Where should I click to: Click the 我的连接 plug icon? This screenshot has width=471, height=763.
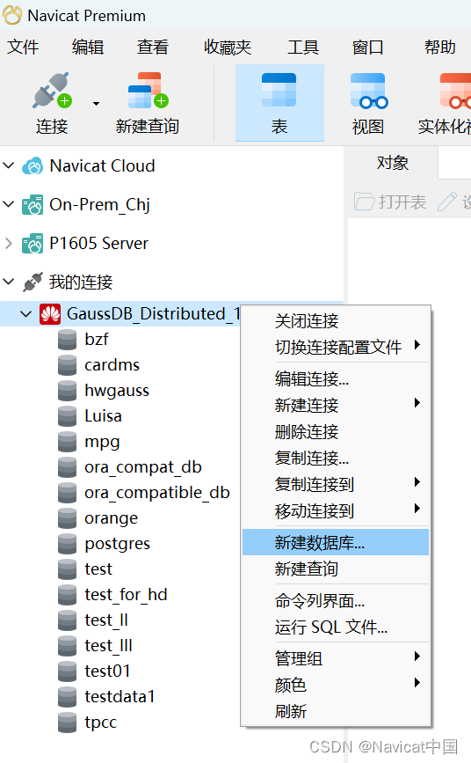click(33, 282)
